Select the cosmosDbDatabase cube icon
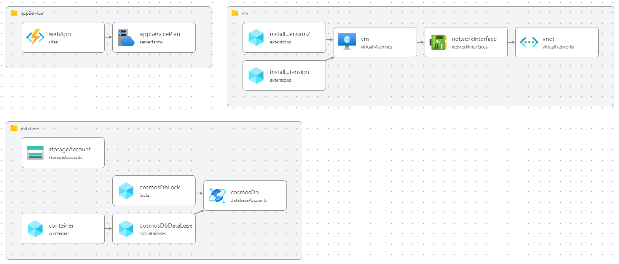Image resolution: width=619 pixels, height=264 pixels. coord(126,229)
